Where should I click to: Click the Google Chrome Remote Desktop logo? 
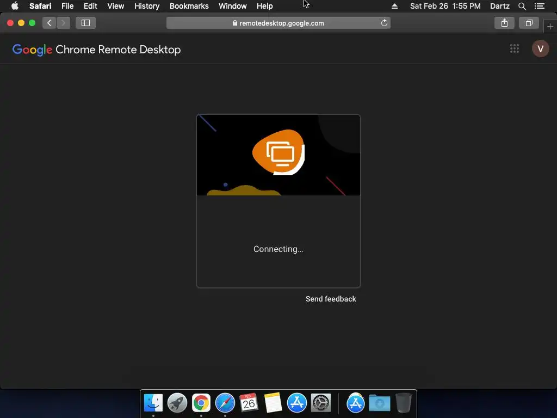point(97,50)
